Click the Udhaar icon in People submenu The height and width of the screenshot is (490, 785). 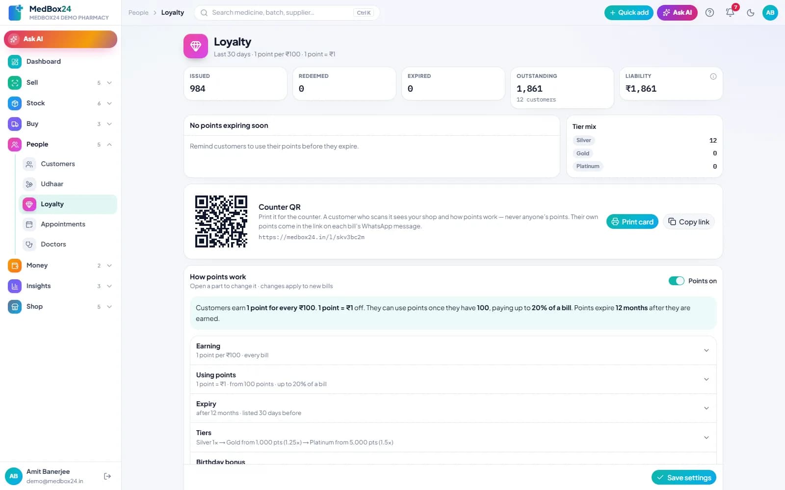tap(29, 184)
